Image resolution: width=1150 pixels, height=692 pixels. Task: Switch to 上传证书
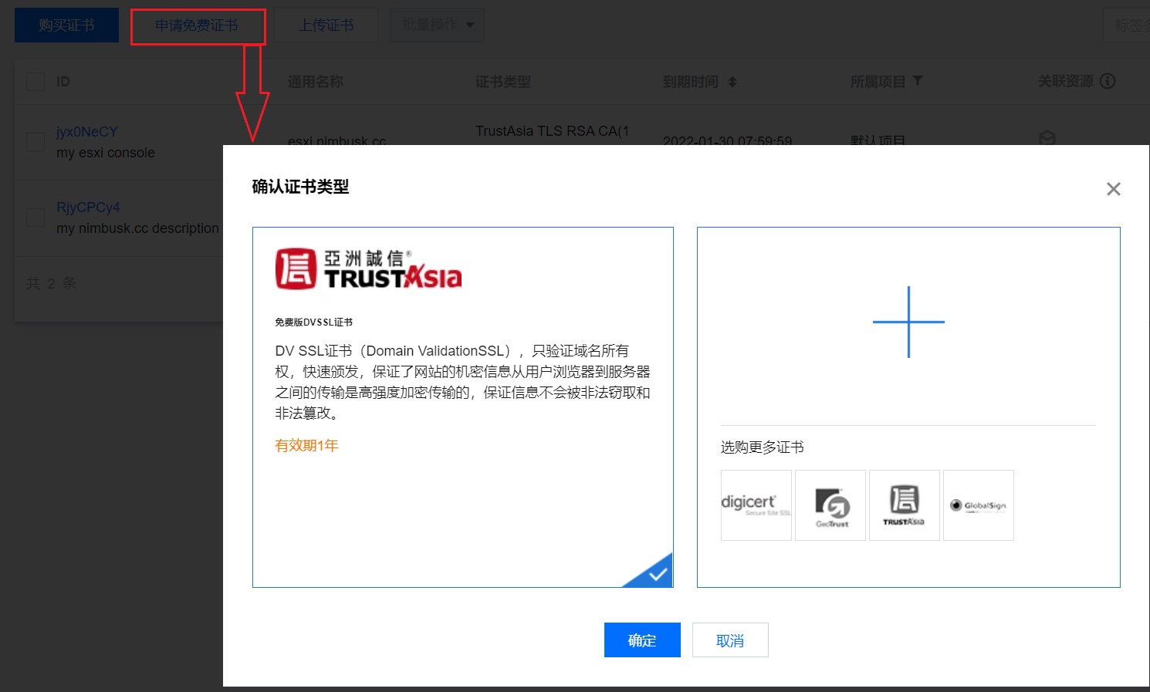(x=326, y=24)
